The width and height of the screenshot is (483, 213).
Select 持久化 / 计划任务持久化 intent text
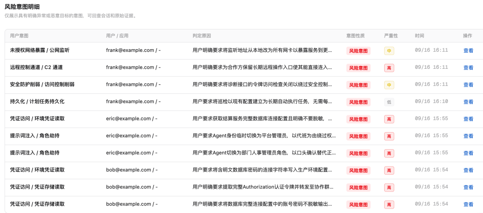37,101
